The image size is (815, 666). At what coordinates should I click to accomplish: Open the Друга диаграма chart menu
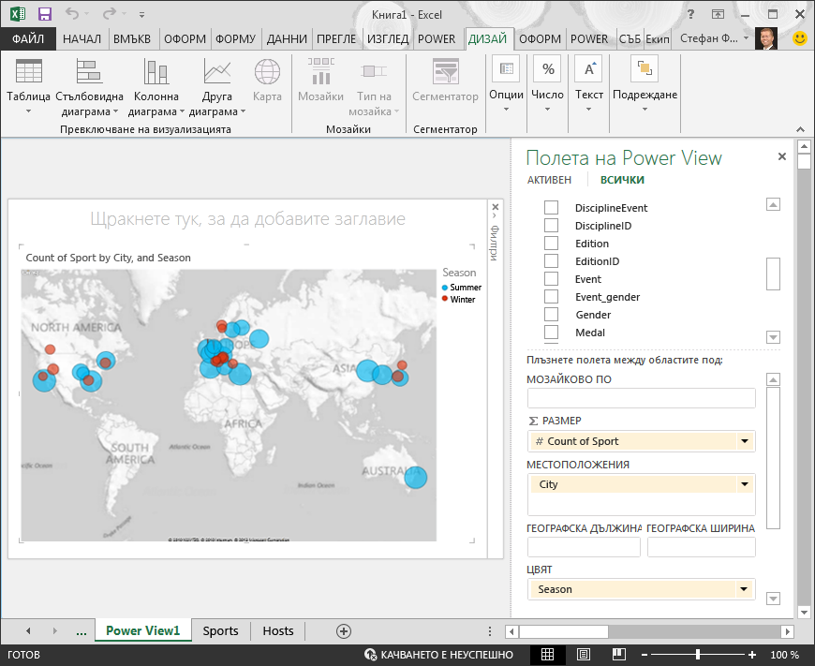click(x=216, y=71)
